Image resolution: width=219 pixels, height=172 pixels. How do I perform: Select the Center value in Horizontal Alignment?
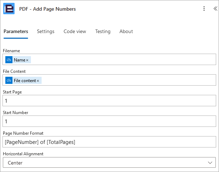coord(15,163)
